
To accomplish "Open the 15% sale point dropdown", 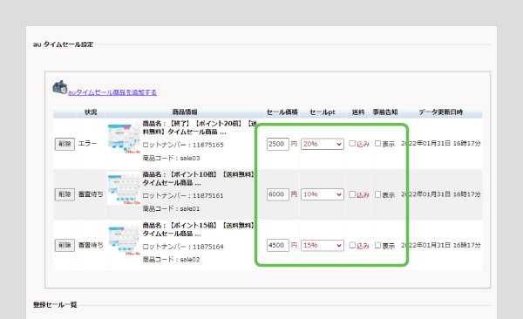I will click(323, 246).
